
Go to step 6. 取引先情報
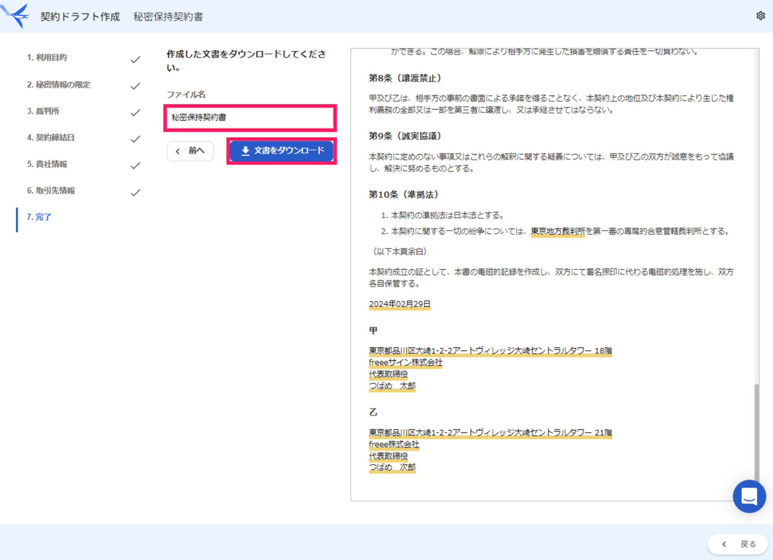click(x=51, y=190)
